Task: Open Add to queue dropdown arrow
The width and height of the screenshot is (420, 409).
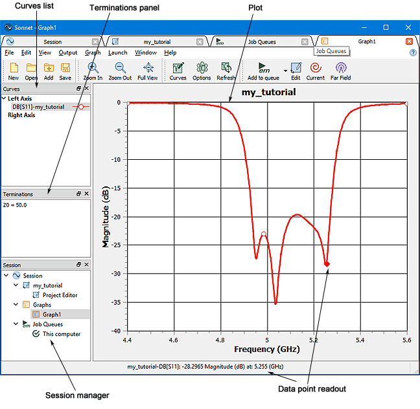Action: (285, 71)
